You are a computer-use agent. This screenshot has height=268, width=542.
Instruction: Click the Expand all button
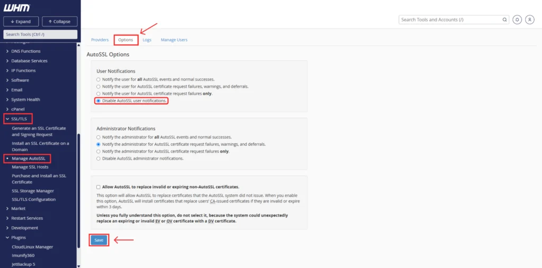(21, 22)
